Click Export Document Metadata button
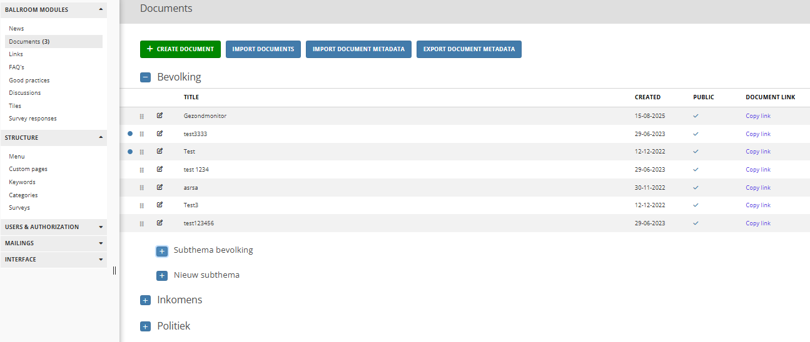The width and height of the screenshot is (810, 342). pos(469,49)
